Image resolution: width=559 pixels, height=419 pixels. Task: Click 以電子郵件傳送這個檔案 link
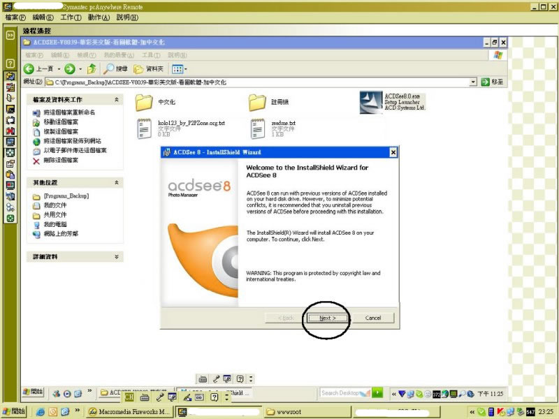75,150
